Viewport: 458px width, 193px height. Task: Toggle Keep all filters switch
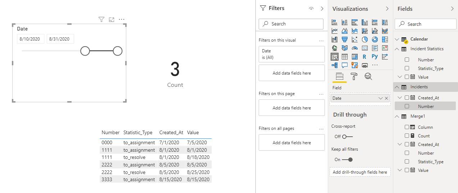pyautogui.click(x=347, y=160)
